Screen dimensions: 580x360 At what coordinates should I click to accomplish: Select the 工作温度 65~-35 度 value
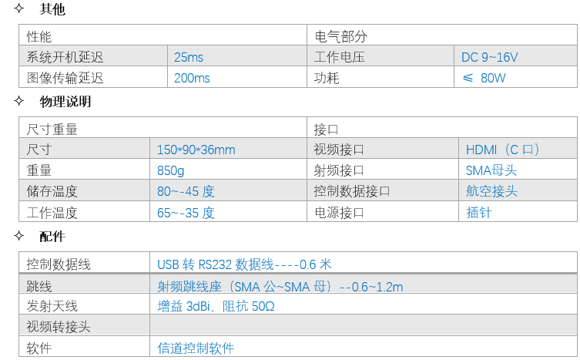(186, 213)
